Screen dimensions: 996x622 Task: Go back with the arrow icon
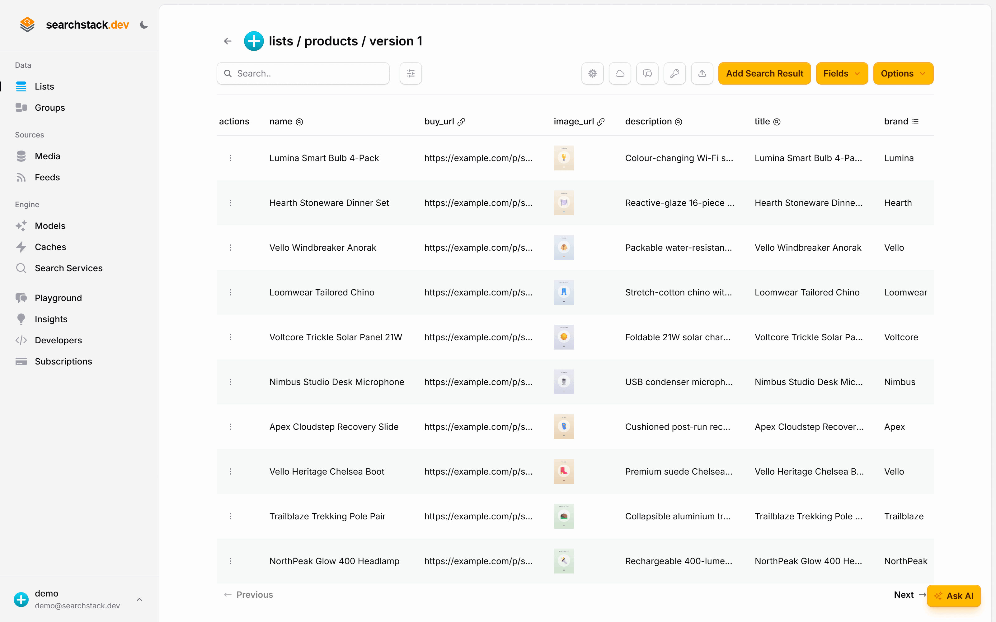coord(228,41)
